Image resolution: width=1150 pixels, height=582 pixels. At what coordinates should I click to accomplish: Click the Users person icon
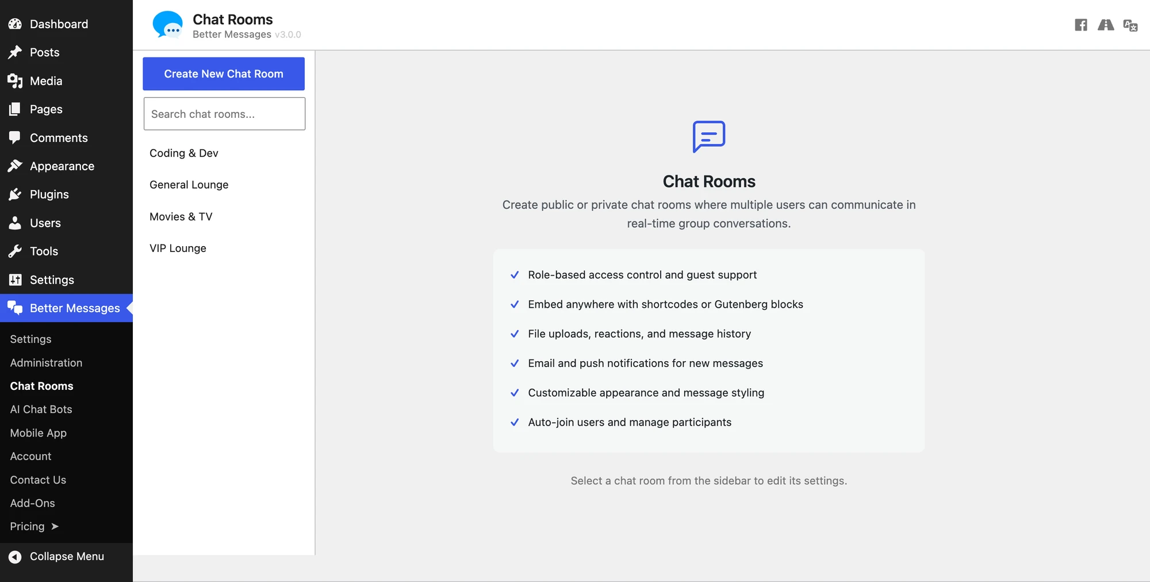click(15, 223)
